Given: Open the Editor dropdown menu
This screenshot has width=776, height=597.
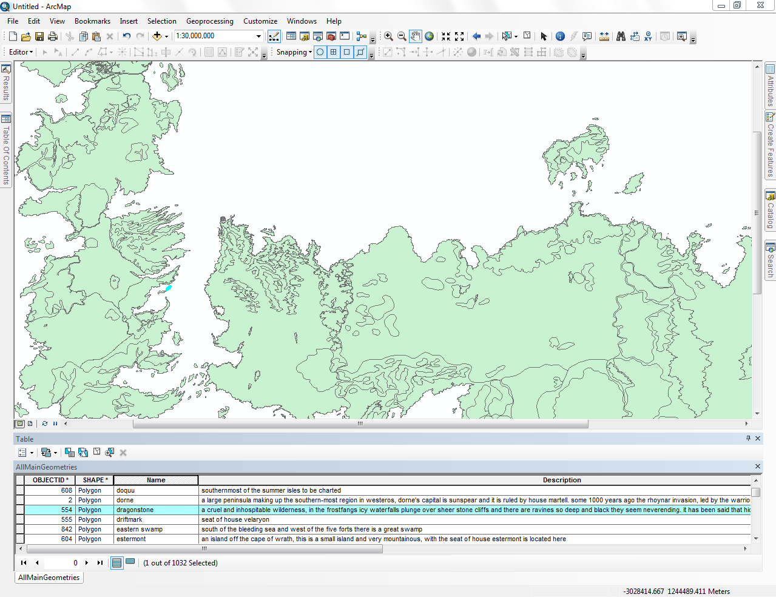Looking at the screenshot, I should (21, 52).
